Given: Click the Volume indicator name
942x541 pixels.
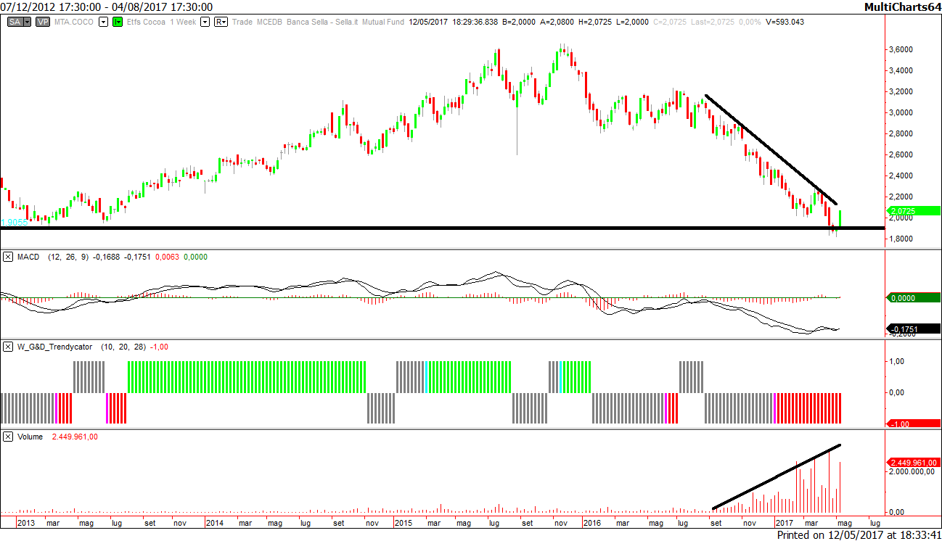Looking at the screenshot, I should click(30, 437).
